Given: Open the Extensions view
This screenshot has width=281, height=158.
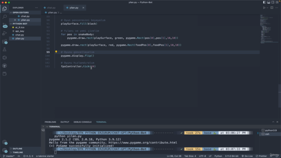Looking at the screenshot, I should (4, 41).
